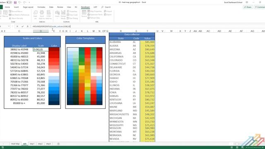Switch to the step1 sheet
The width and height of the screenshot is (265, 149).
(x=32, y=144)
